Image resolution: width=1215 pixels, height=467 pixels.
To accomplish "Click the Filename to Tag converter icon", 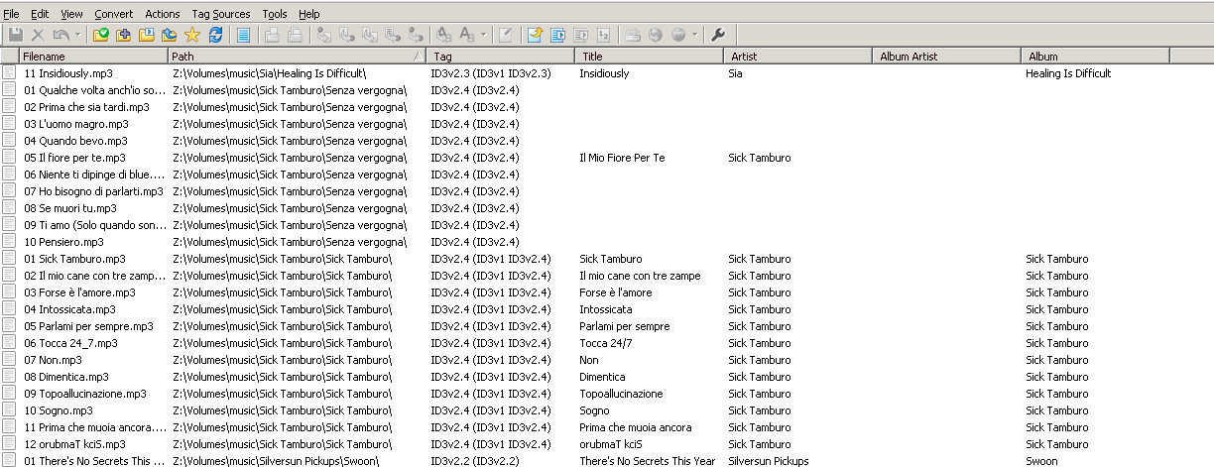I will coord(347,35).
